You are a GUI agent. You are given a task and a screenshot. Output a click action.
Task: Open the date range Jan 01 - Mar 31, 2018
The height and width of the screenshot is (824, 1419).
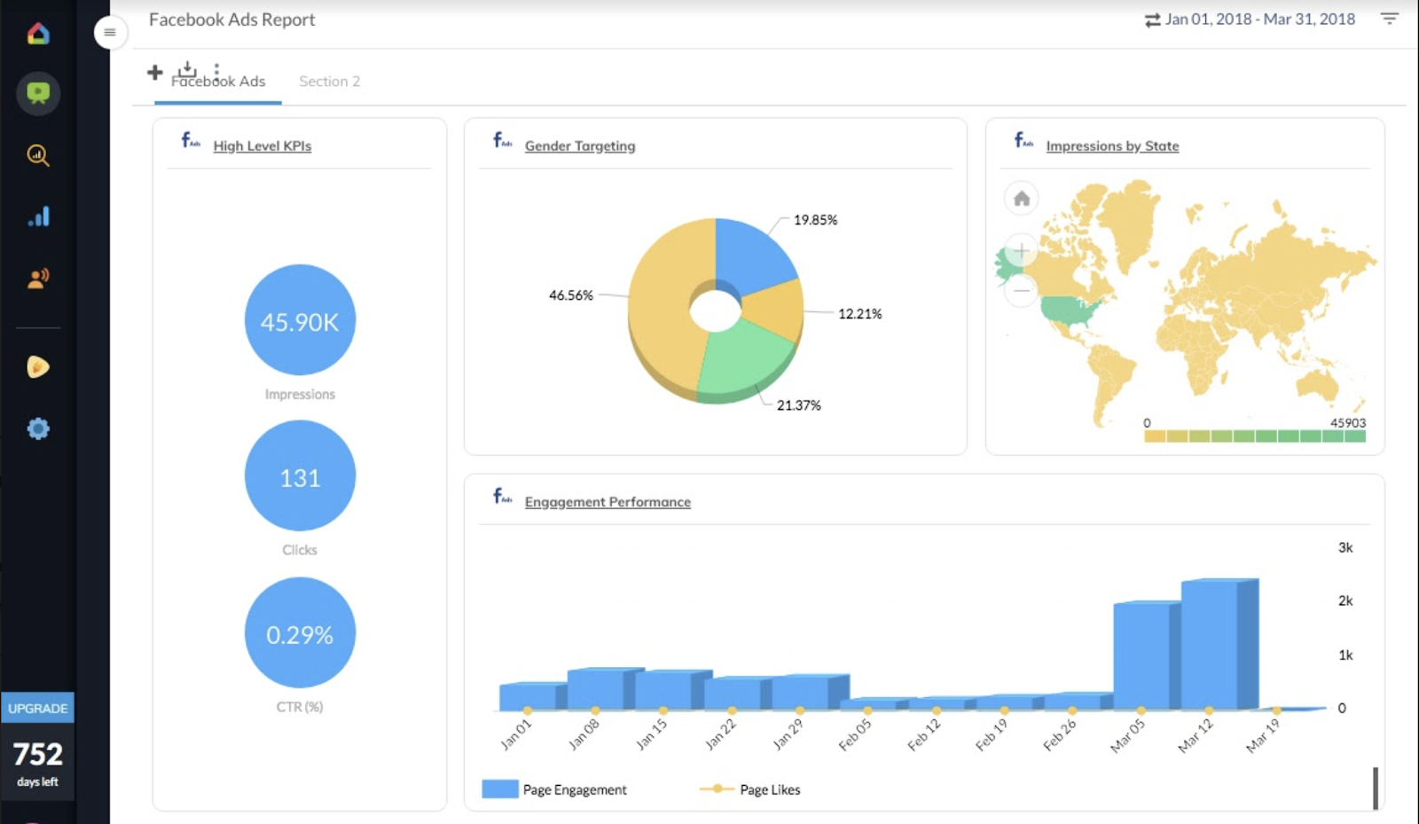pyautogui.click(x=1260, y=20)
